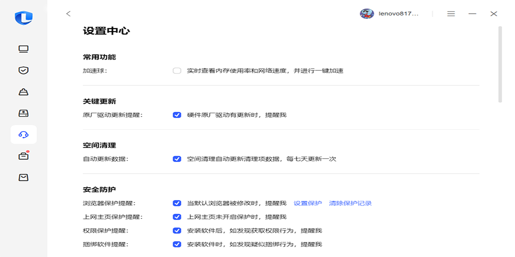Open the lenovo817 account name
Screen dimensions: 515x257
click(x=398, y=14)
